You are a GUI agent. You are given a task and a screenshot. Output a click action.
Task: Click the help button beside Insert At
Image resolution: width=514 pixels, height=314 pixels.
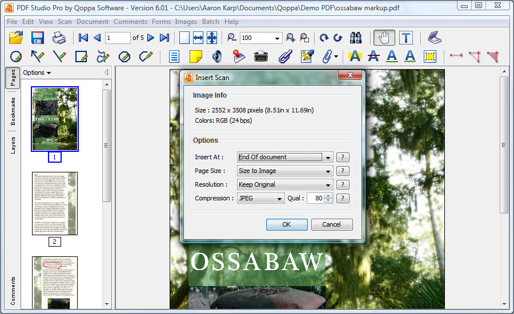[x=343, y=157]
